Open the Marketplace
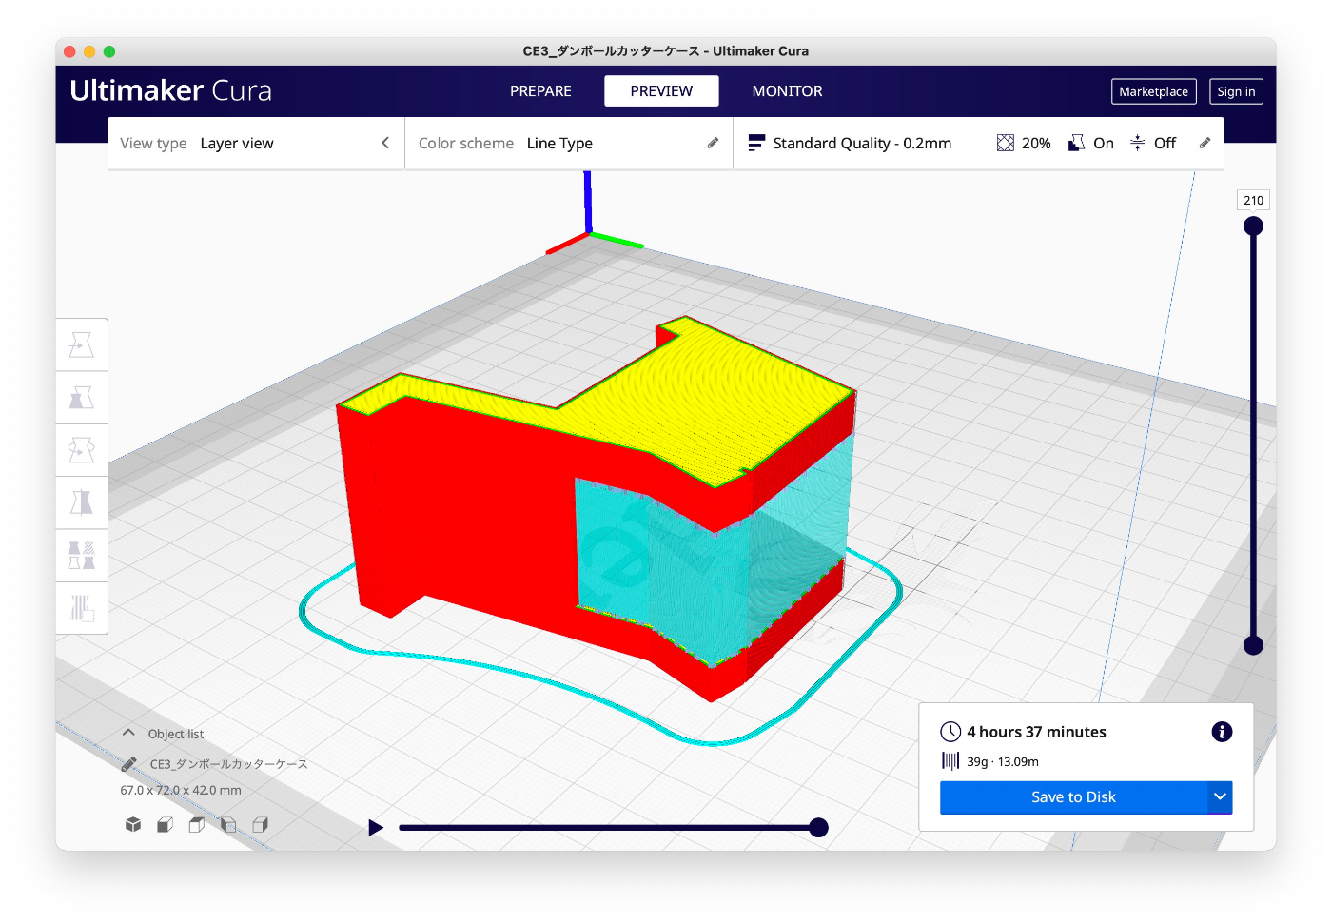This screenshot has width=1332, height=924. point(1153,91)
